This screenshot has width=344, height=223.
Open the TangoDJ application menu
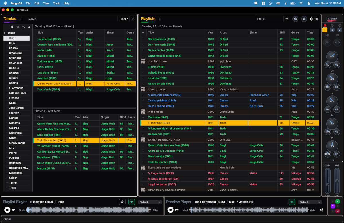(16, 3)
